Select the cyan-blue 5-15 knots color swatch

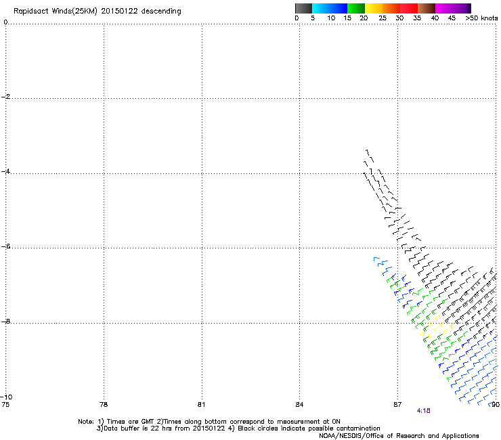[330, 8]
